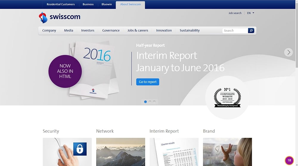Open the purple 18 badge
298x166 pixels.
click(289, 160)
